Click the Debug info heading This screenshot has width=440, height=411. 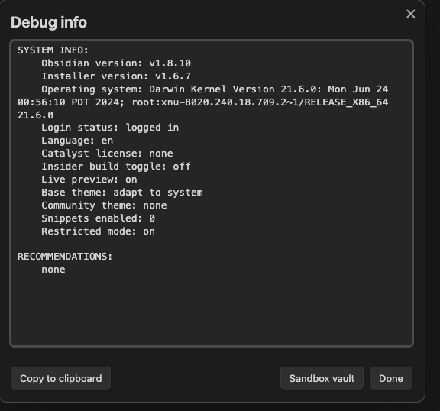pyautogui.click(x=49, y=22)
